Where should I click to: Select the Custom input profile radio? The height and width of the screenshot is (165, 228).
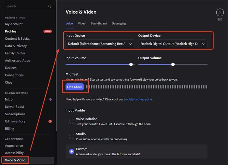[72, 151]
